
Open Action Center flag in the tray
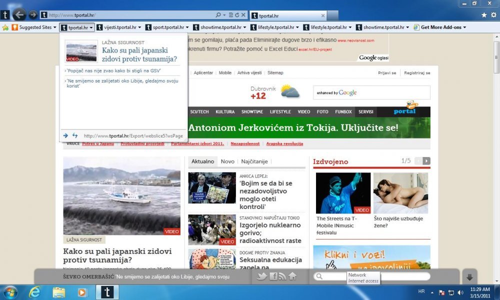pos(442,292)
